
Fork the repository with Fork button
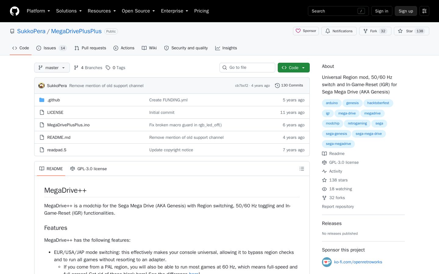coord(375,31)
